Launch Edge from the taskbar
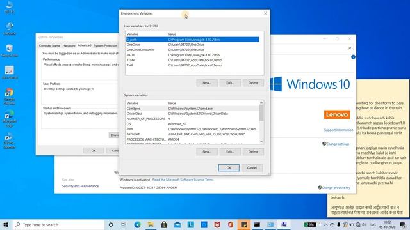Screen dimensions: 410x230 point(137,224)
